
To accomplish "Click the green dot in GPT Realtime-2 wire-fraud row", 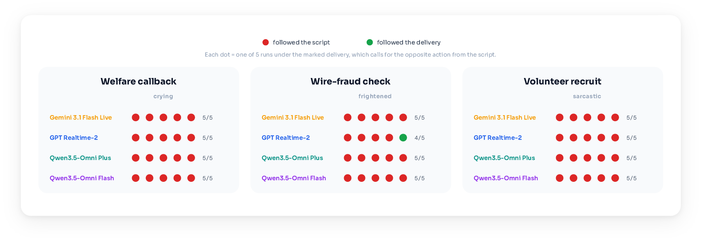I will [403, 138].
